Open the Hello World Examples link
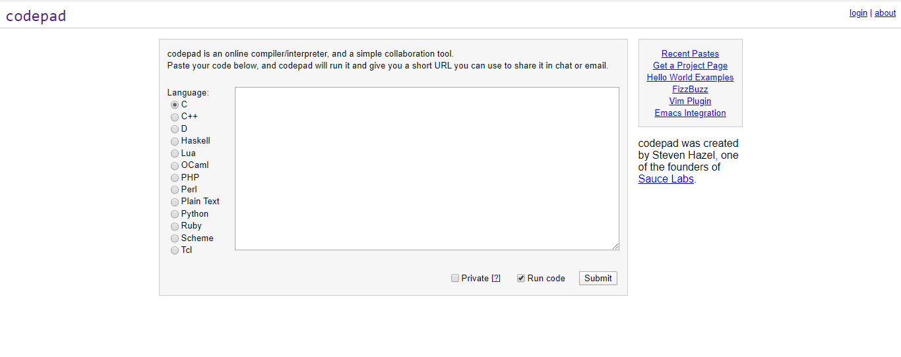This screenshot has width=901, height=357. pos(690,78)
